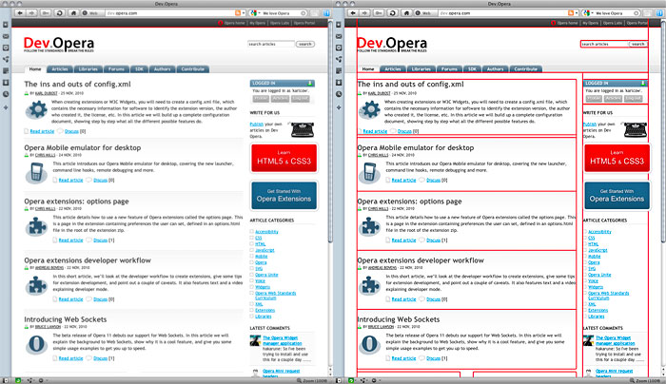Add a panel with plus in left sidebar
The height and width of the screenshot is (384, 666).
coord(6,107)
